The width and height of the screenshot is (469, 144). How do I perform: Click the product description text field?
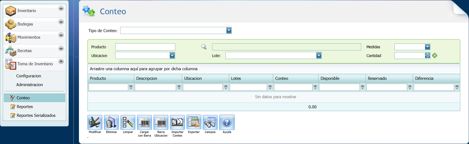286,47
